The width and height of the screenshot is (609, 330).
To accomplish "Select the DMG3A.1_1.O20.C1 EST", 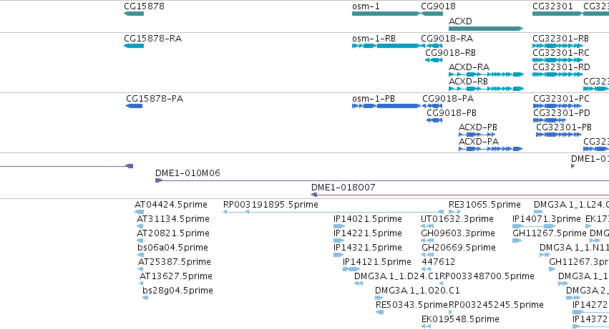I will point(379,298).
